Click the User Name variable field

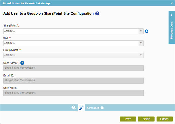[73, 68]
